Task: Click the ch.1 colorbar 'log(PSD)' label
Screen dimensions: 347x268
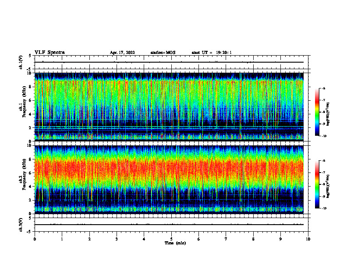Action: [328, 114]
